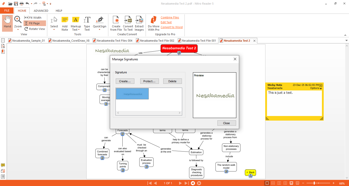Expand the QuickSign dropdown
Viewport: 349px width, 186px height.
click(x=99, y=30)
